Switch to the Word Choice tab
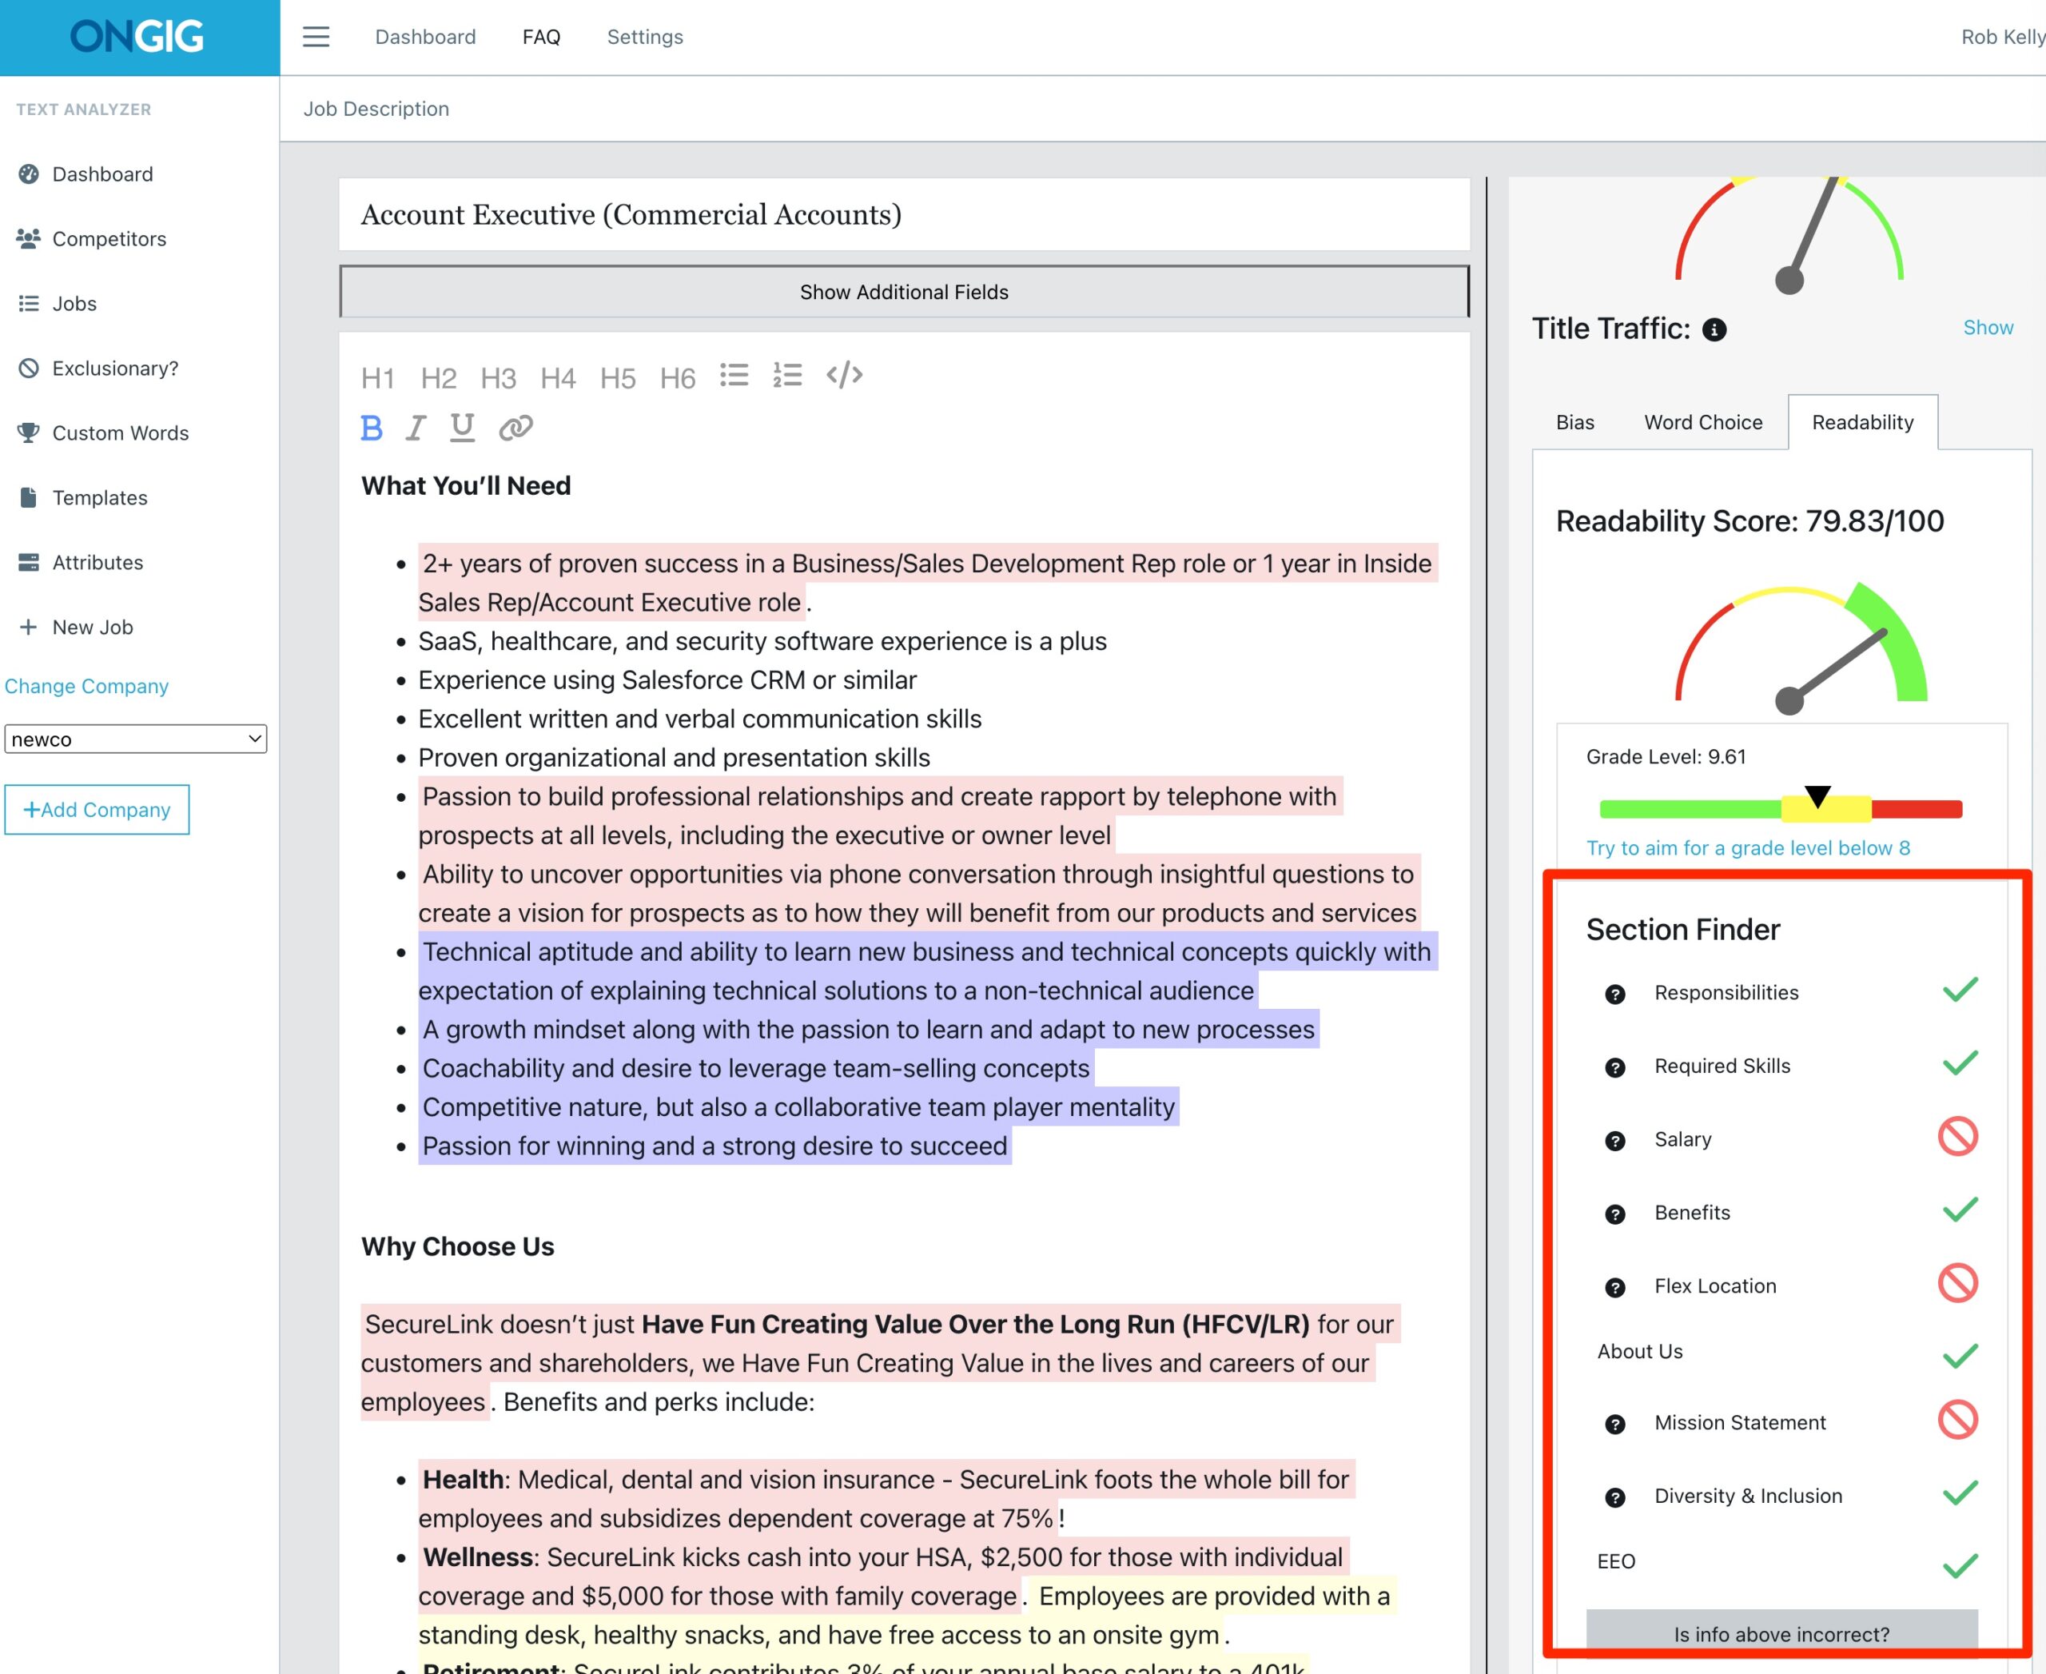The height and width of the screenshot is (1674, 2046). tap(1703, 422)
